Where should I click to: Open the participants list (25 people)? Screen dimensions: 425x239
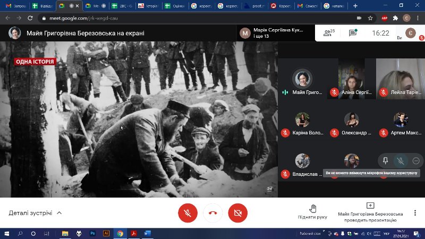[329, 33]
